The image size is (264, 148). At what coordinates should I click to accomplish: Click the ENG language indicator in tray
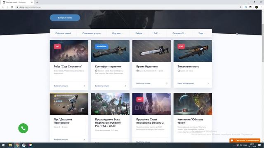coord(245,145)
